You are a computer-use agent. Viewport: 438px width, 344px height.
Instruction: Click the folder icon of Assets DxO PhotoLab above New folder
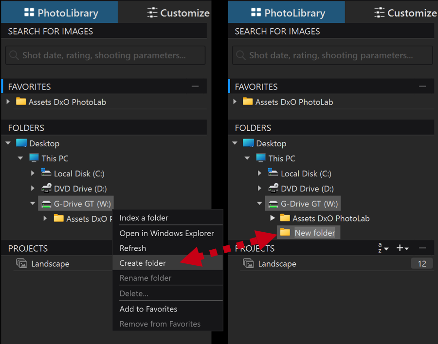click(285, 218)
